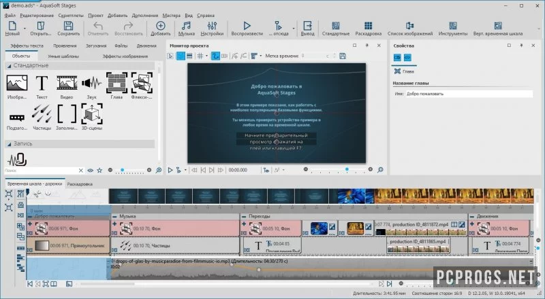The height and width of the screenshot is (299, 545).
Task: Collapse the Стандартные section
Action: point(10,65)
